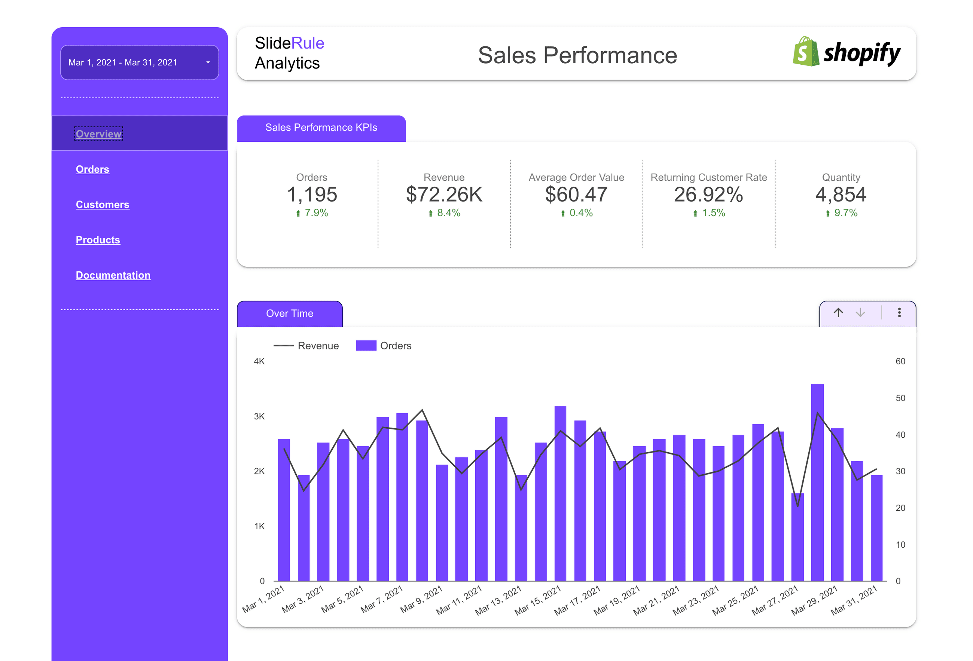973x661 pixels.
Task: Click the Mar 5, 2021 axis label
Action: coord(342,599)
